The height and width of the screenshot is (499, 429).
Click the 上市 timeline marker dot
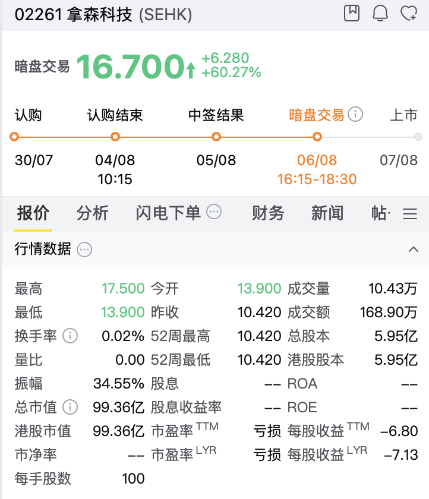point(418,137)
